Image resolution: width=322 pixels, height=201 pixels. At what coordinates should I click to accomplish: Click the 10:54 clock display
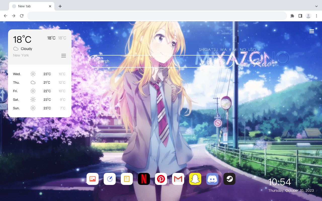[279, 182]
